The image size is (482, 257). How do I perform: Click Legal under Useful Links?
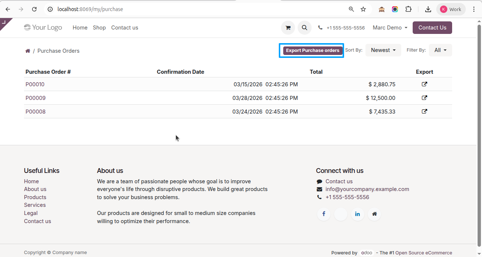31,213
